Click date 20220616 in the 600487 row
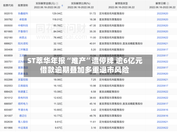 [x=162, y=110]
